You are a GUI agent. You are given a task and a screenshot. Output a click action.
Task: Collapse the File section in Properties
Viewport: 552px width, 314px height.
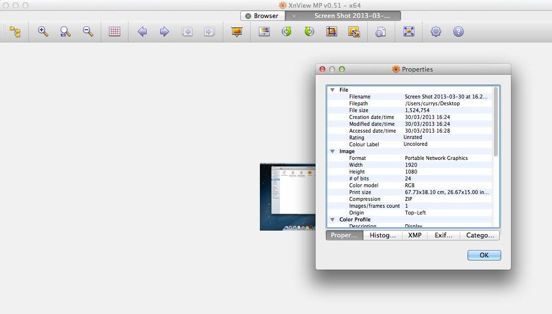pyautogui.click(x=332, y=90)
